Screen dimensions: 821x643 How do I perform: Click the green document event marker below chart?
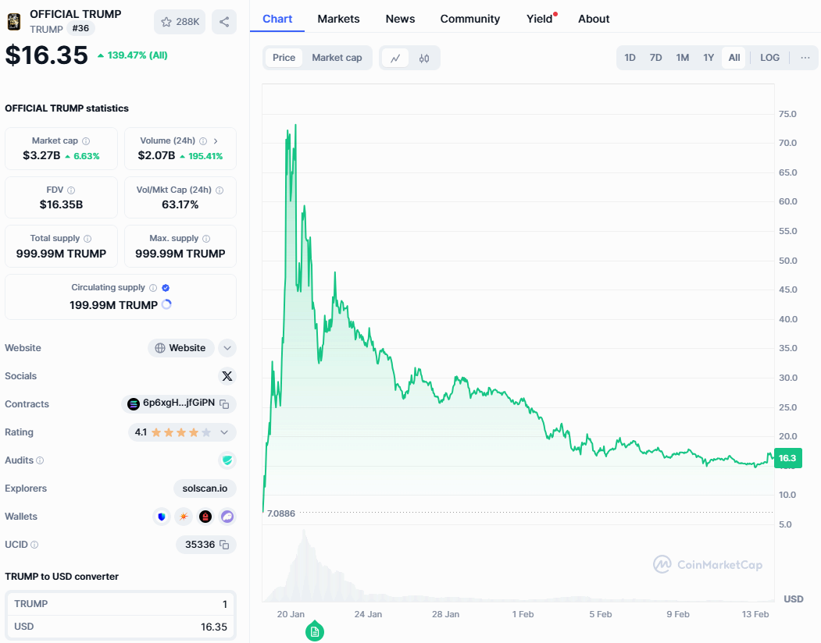click(315, 632)
